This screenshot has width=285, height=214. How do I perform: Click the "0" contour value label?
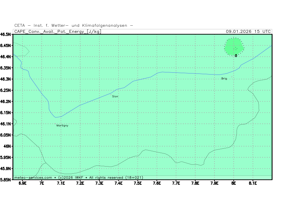[236, 56]
